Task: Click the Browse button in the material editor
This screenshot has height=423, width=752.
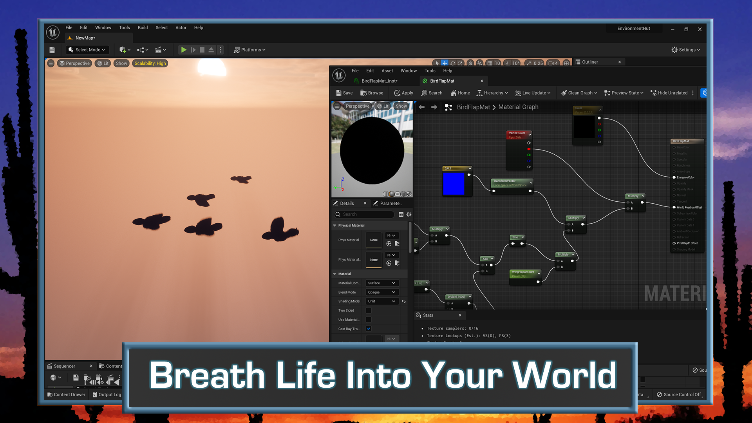Action: click(372, 93)
